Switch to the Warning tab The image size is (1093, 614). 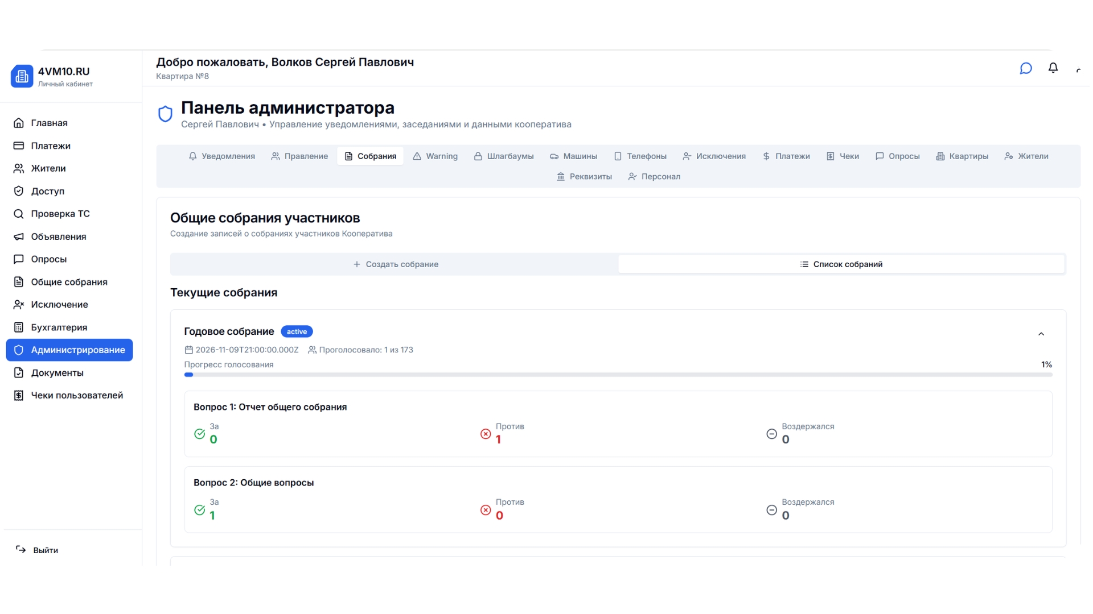point(435,156)
